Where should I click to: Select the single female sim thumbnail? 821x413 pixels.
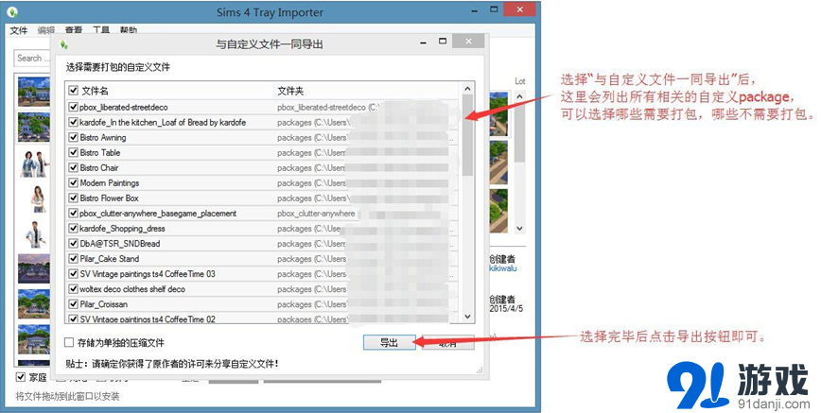point(38,198)
